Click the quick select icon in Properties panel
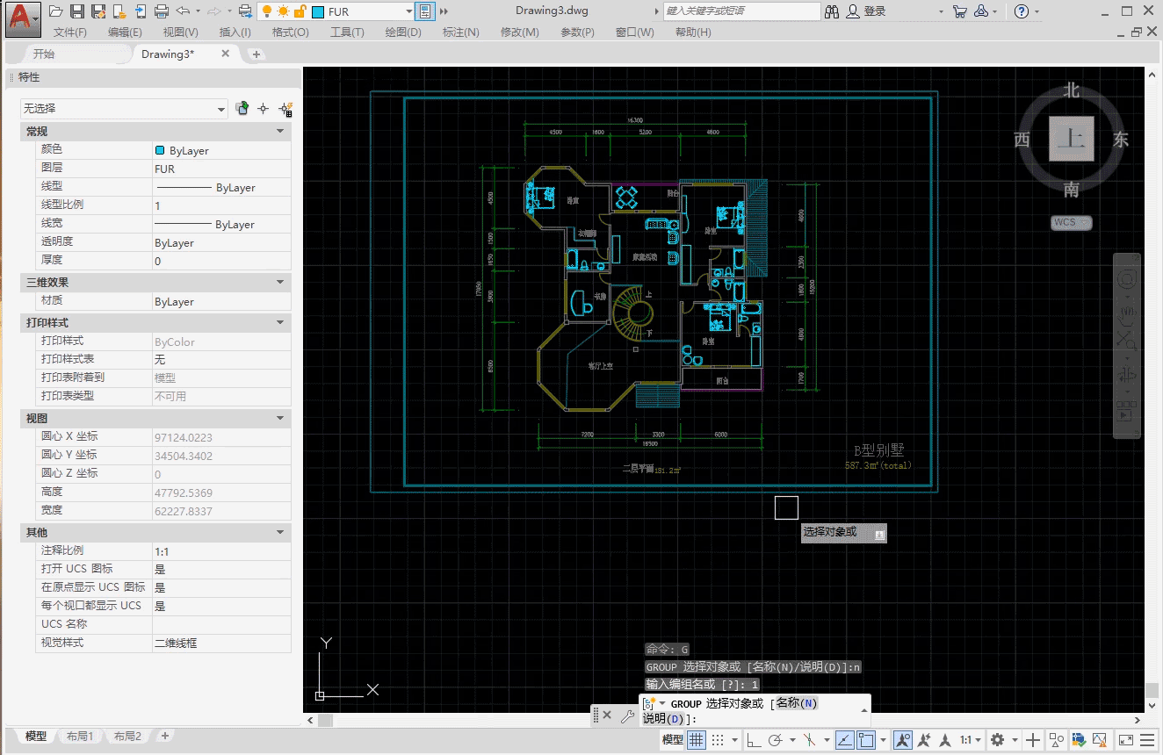This screenshot has height=755, width=1163. pyautogui.click(x=285, y=109)
